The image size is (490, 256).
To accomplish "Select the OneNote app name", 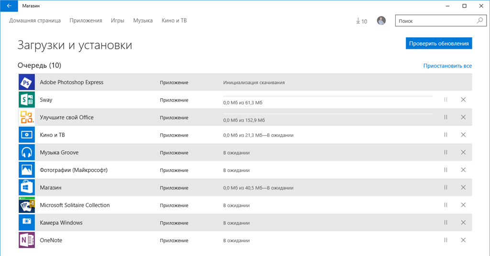I will (51, 240).
